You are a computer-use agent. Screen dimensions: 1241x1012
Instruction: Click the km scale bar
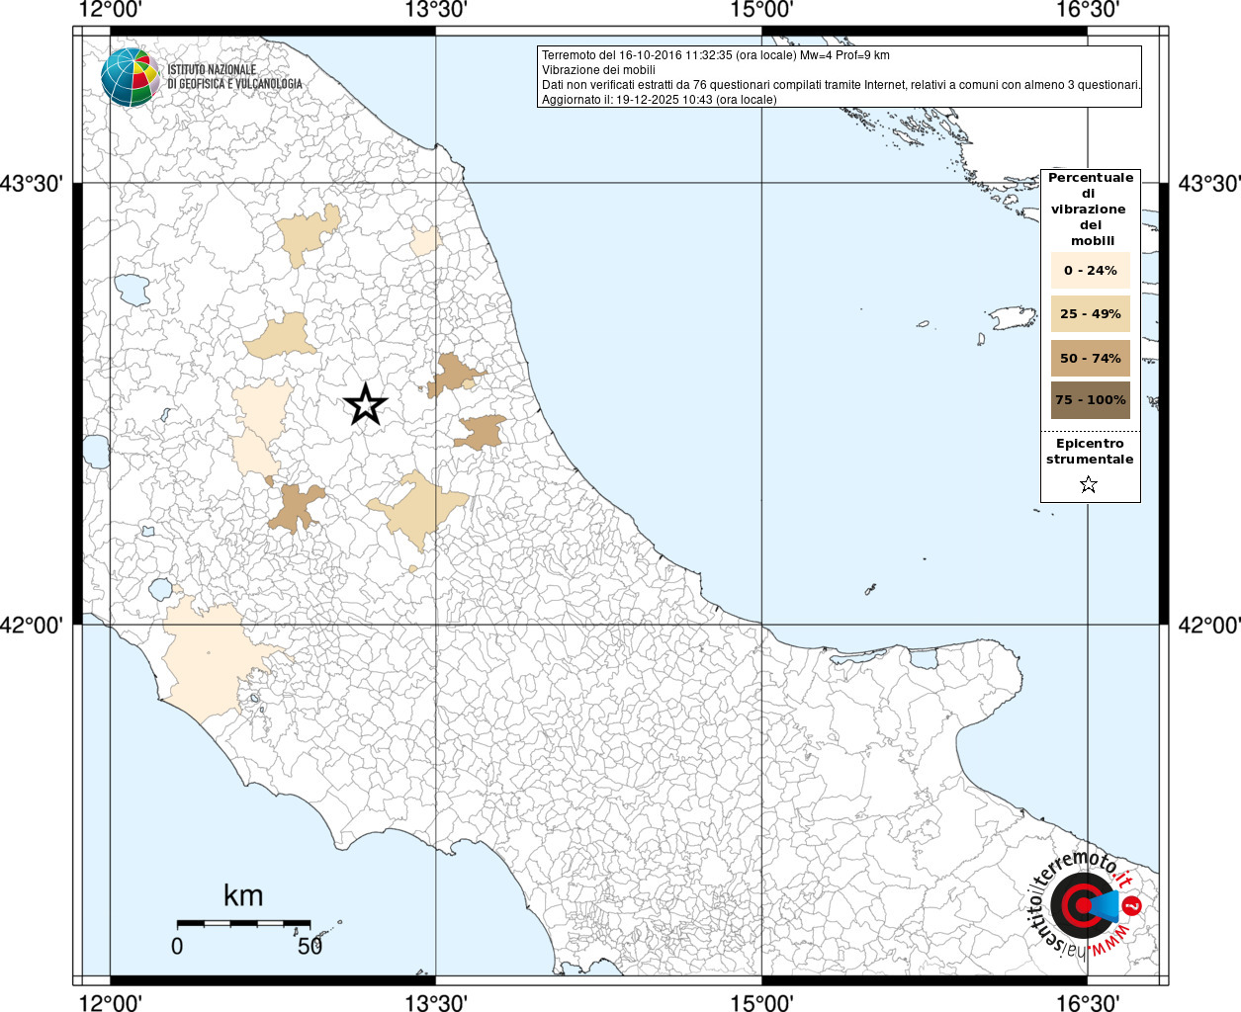(x=243, y=923)
